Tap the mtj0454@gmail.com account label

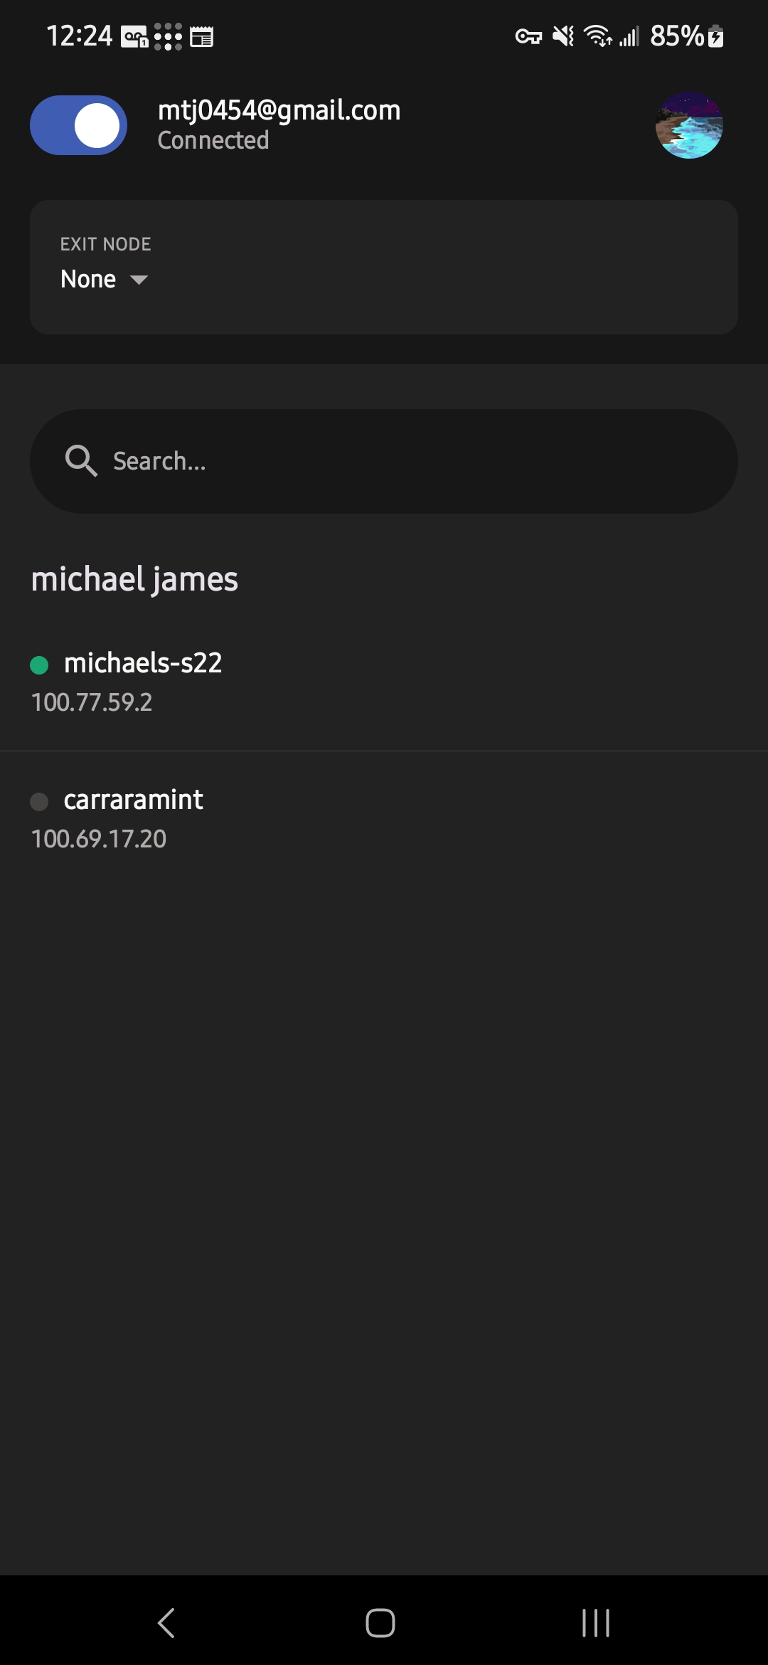click(x=279, y=110)
